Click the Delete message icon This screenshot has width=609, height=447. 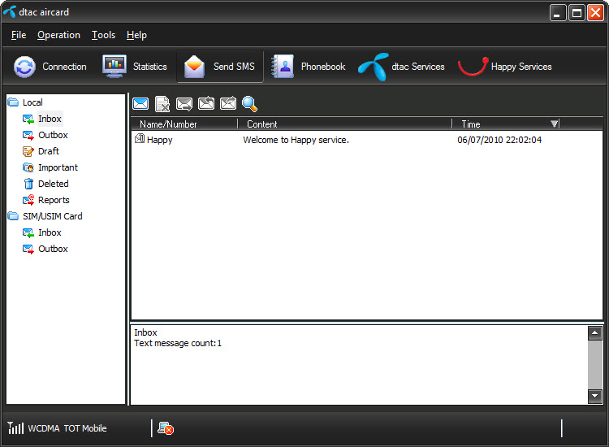click(162, 104)
